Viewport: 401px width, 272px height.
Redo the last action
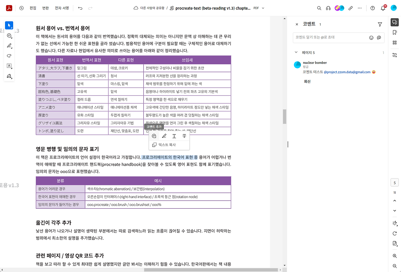90,8
